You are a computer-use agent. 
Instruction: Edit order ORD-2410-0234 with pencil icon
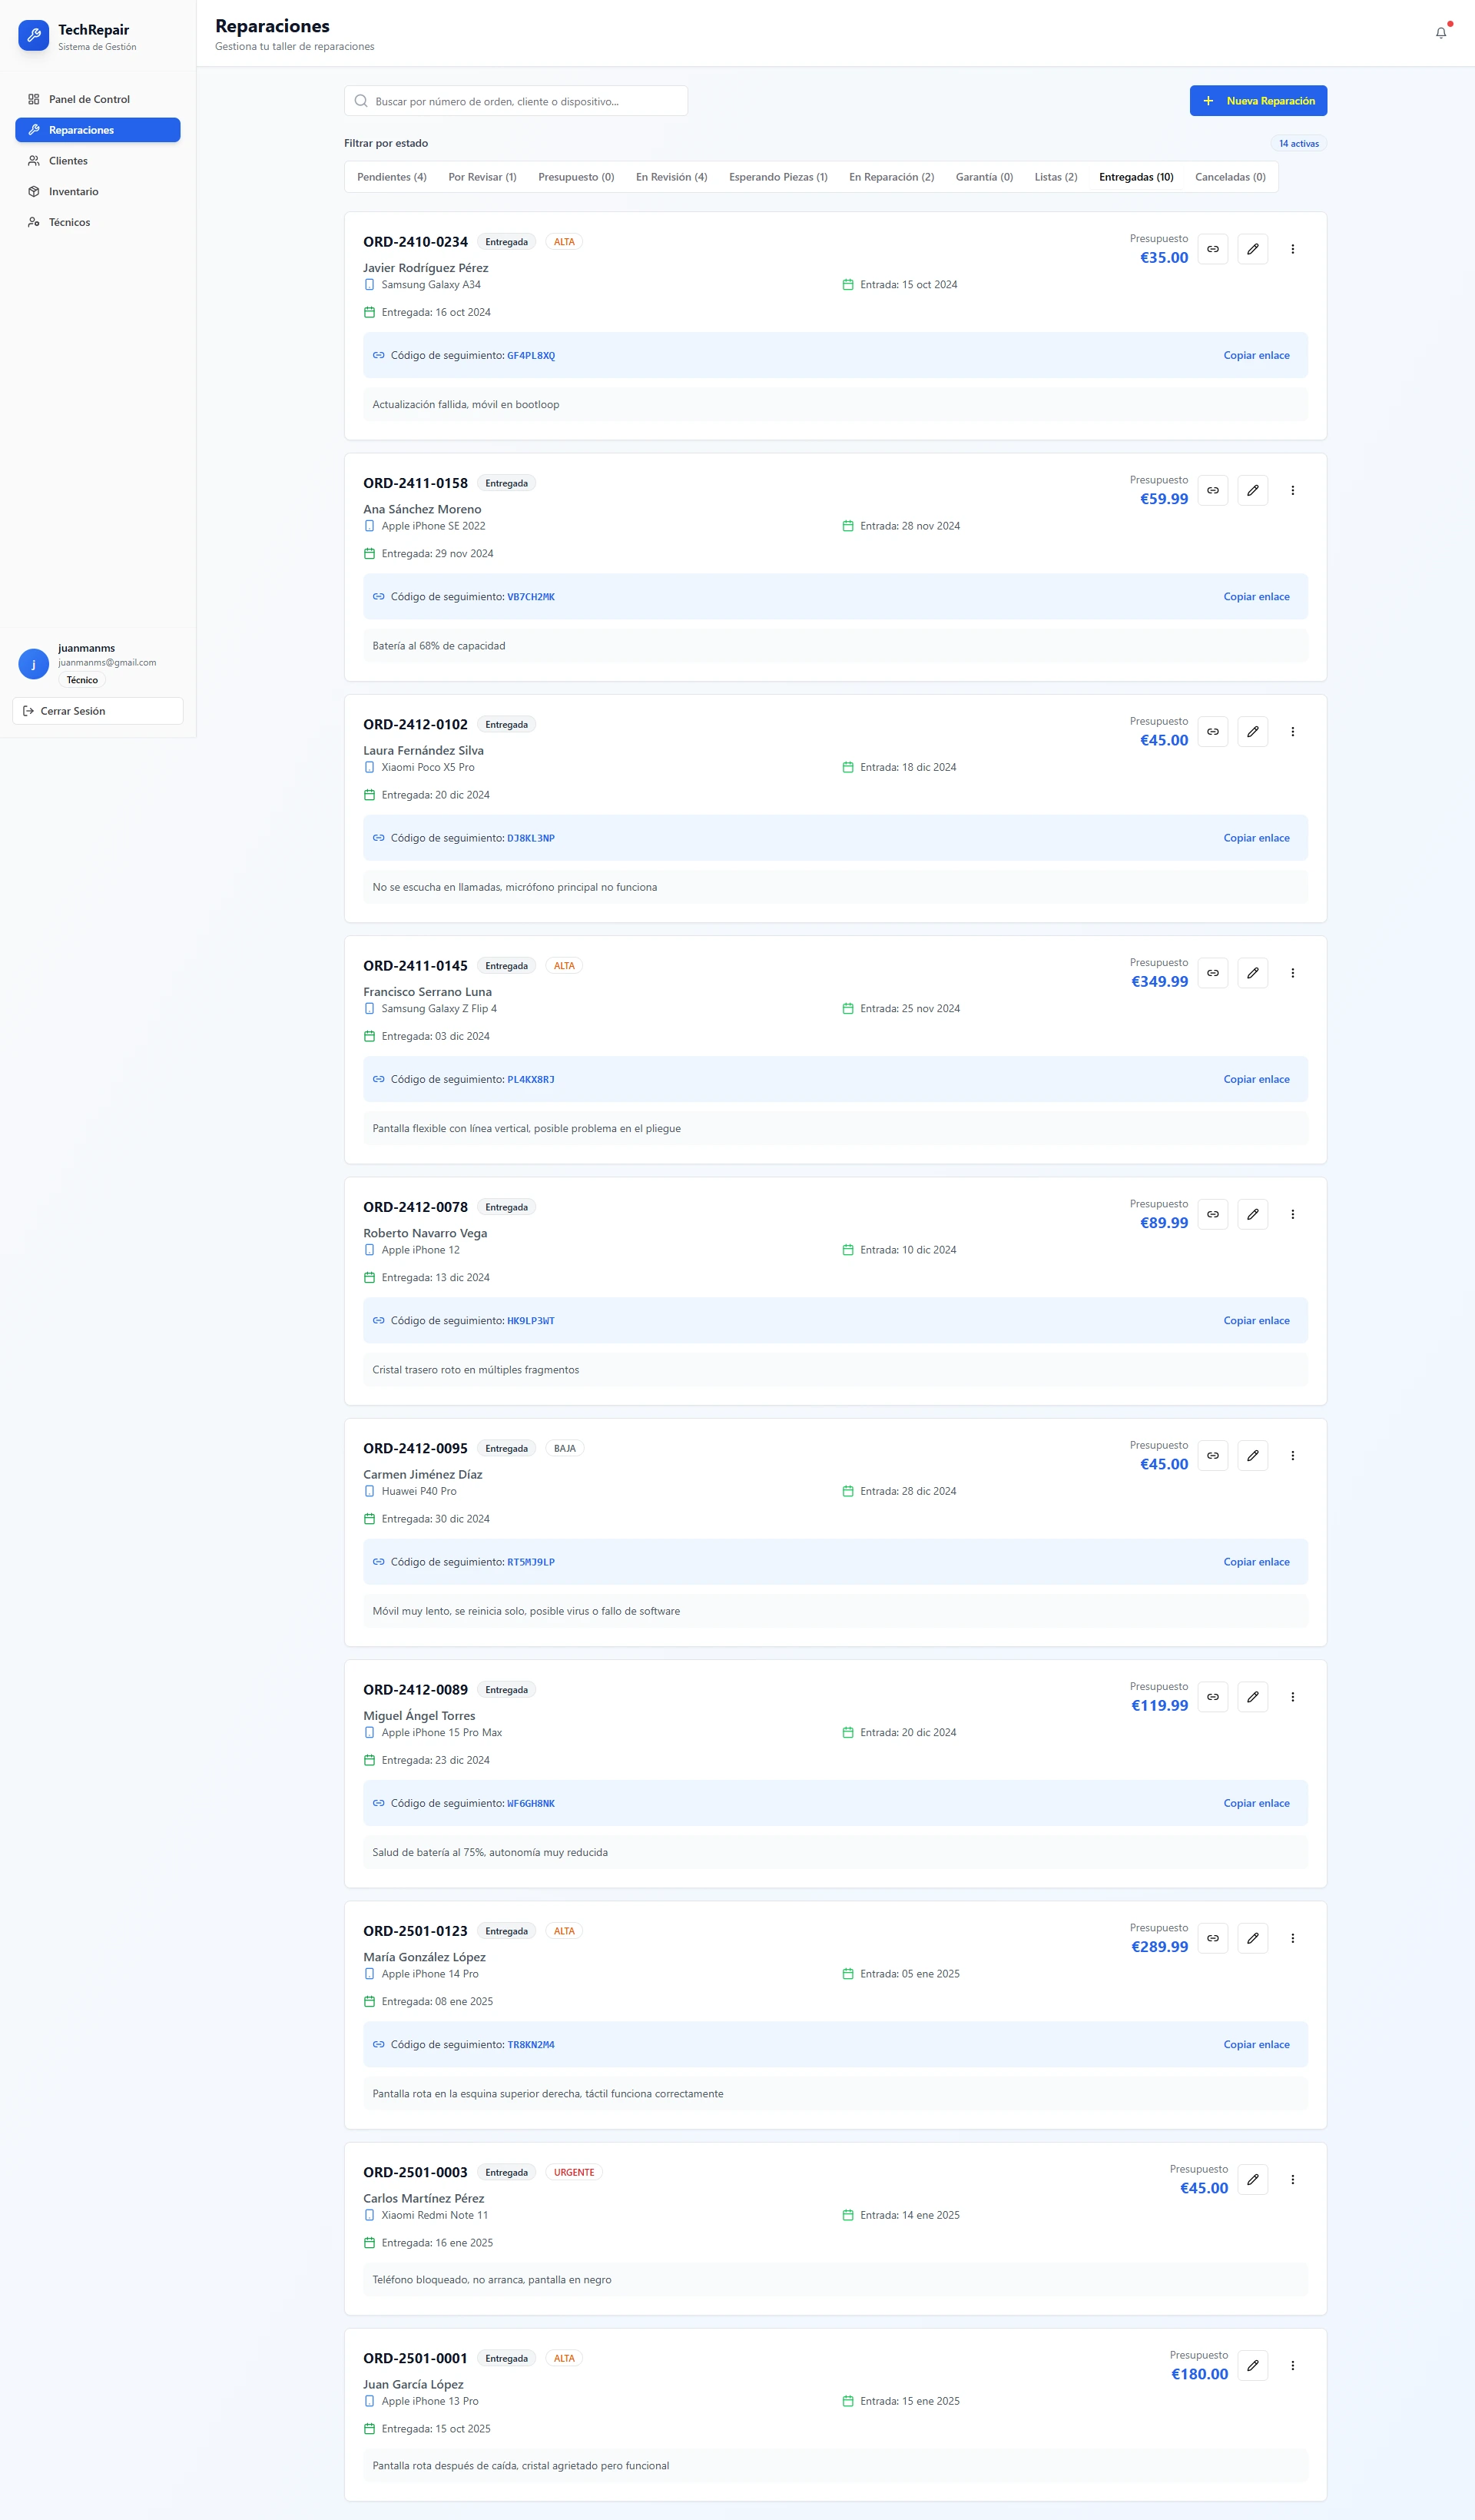(1252, 249)
